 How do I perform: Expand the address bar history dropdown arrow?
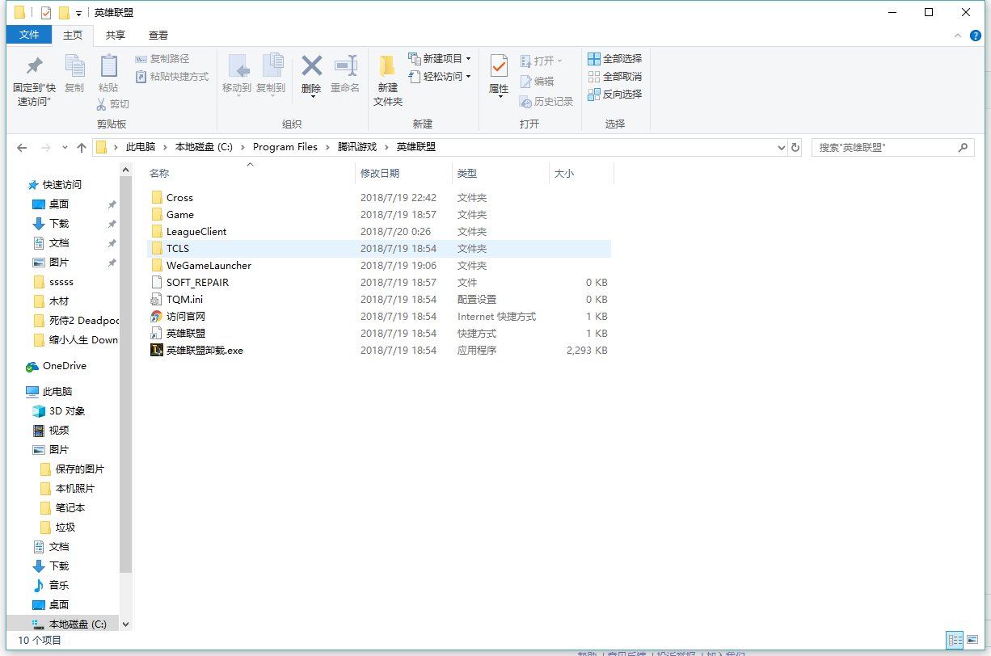coord(781,148)
